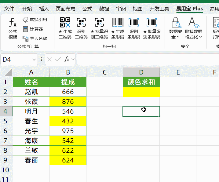Click 导入名称 import names
The height and width of the screenshot is (182, 219).
(x=35, y=38)
